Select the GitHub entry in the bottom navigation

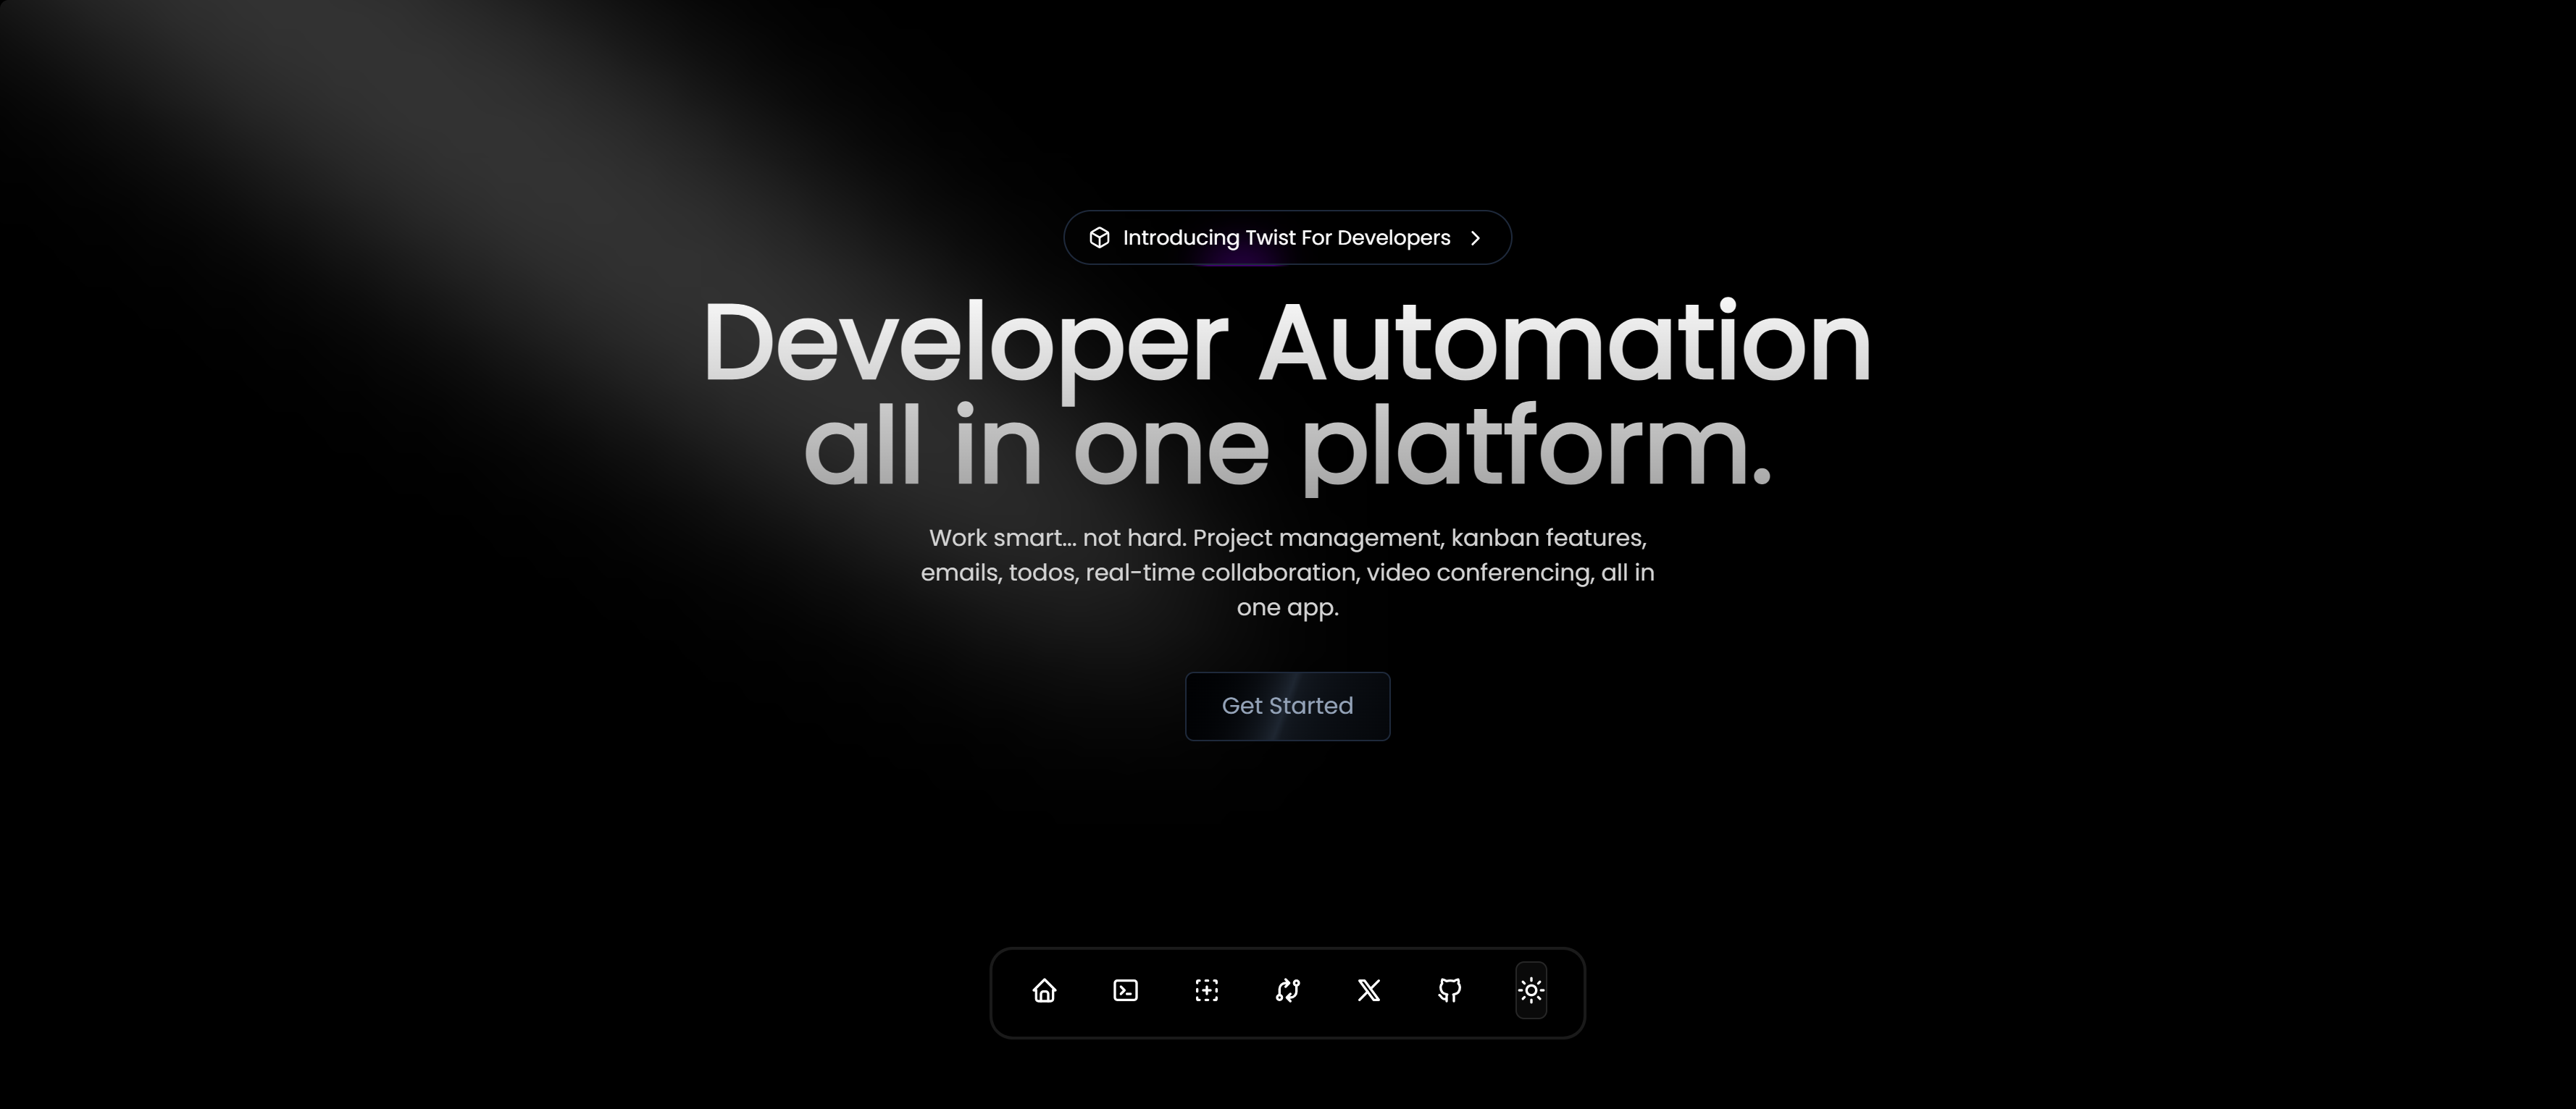[1449, 990]
